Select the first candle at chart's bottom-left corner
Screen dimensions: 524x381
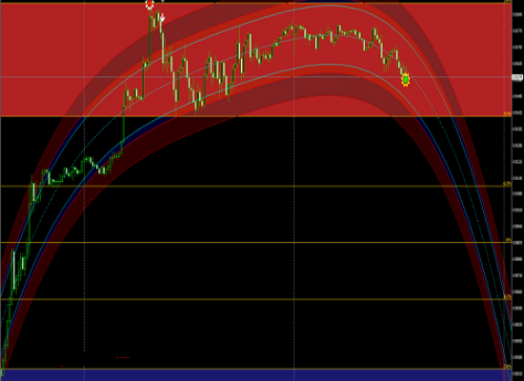pos(3,365)
